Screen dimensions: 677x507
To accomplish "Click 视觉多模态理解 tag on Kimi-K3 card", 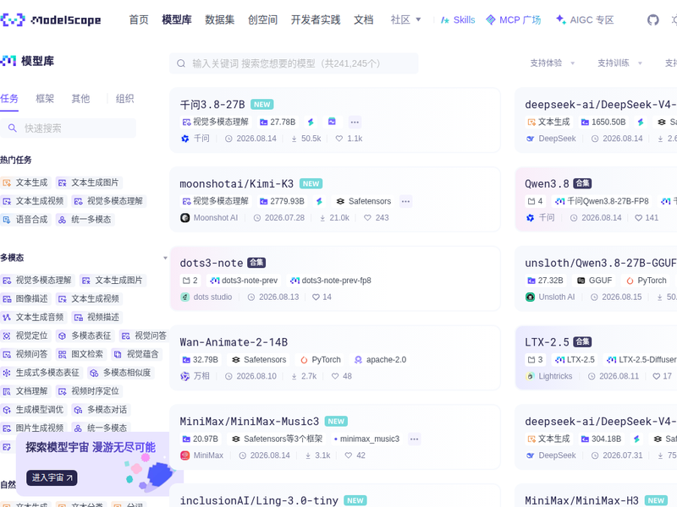I will pos(216,201).
